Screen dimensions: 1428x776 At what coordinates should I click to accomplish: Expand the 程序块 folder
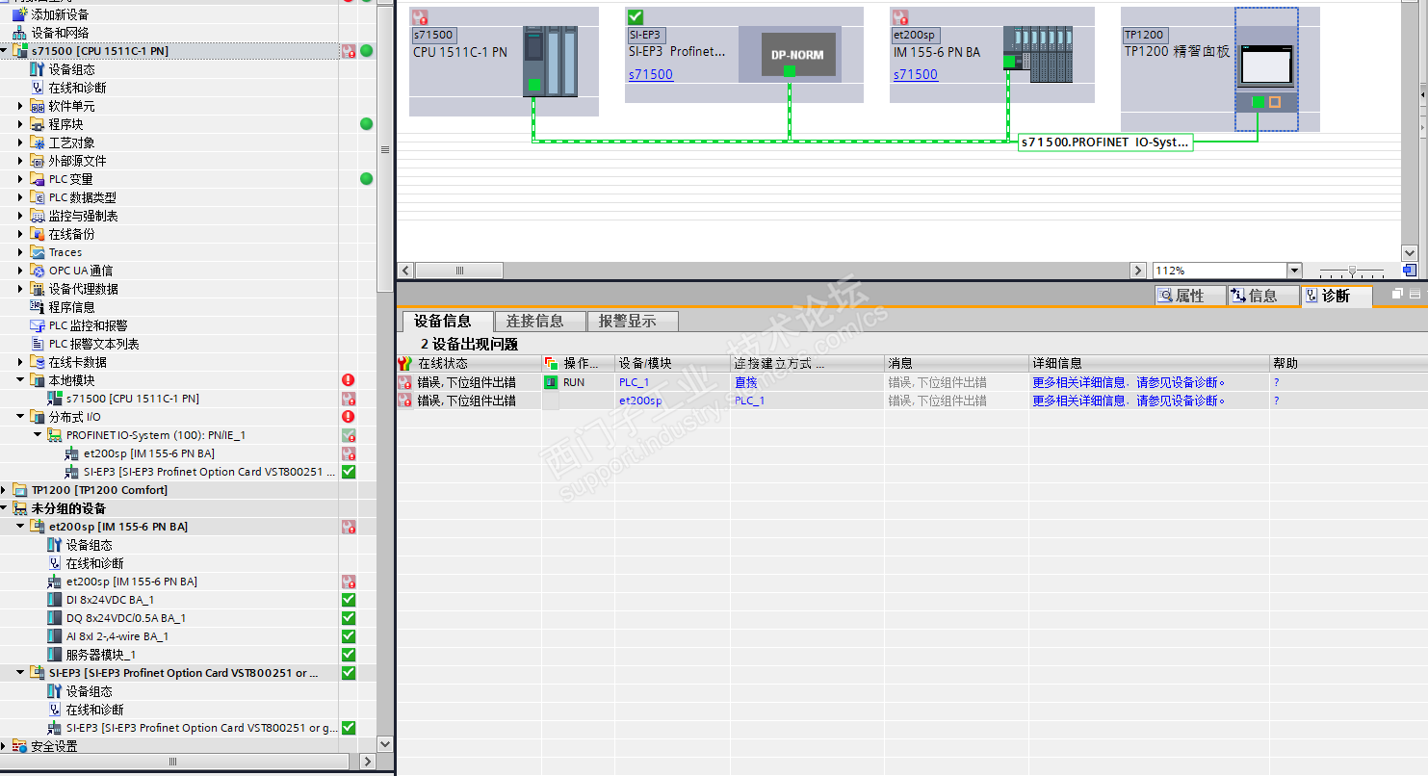[x=21, y=124]
